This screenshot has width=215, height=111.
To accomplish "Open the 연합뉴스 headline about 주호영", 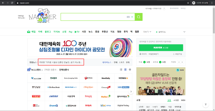I will pos(60,62).
